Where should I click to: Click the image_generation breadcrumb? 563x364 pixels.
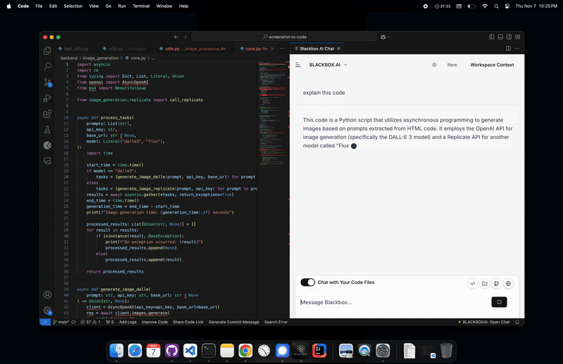click(x=101, y=58)
